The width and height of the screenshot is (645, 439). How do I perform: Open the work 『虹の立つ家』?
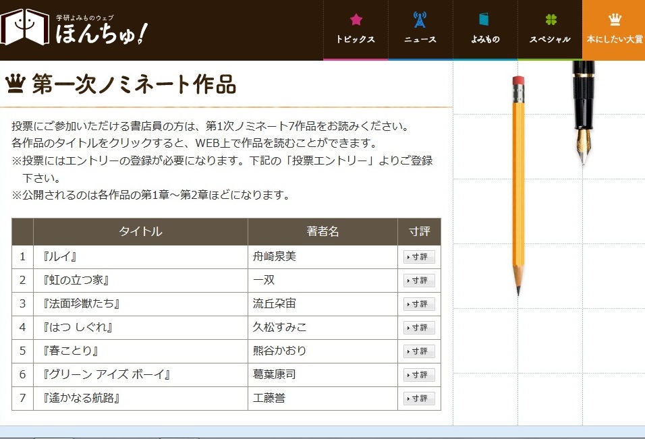coord(76,281)
